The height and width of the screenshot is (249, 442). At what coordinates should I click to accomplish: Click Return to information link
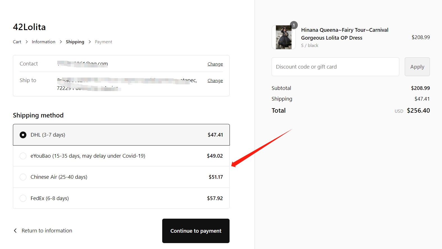point(47,231)
